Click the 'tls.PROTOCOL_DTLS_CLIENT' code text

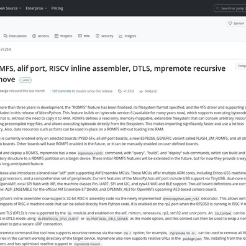click(58, 219)
